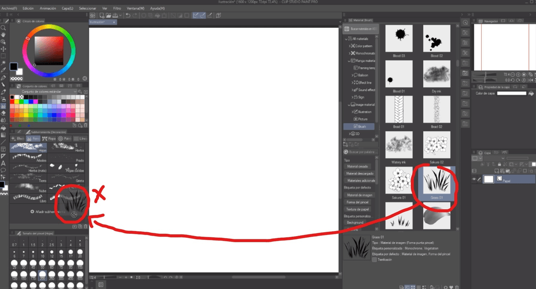Expand the Balloon tree node
This screenshot has width=536, height=289.
[x=352, y=75]
